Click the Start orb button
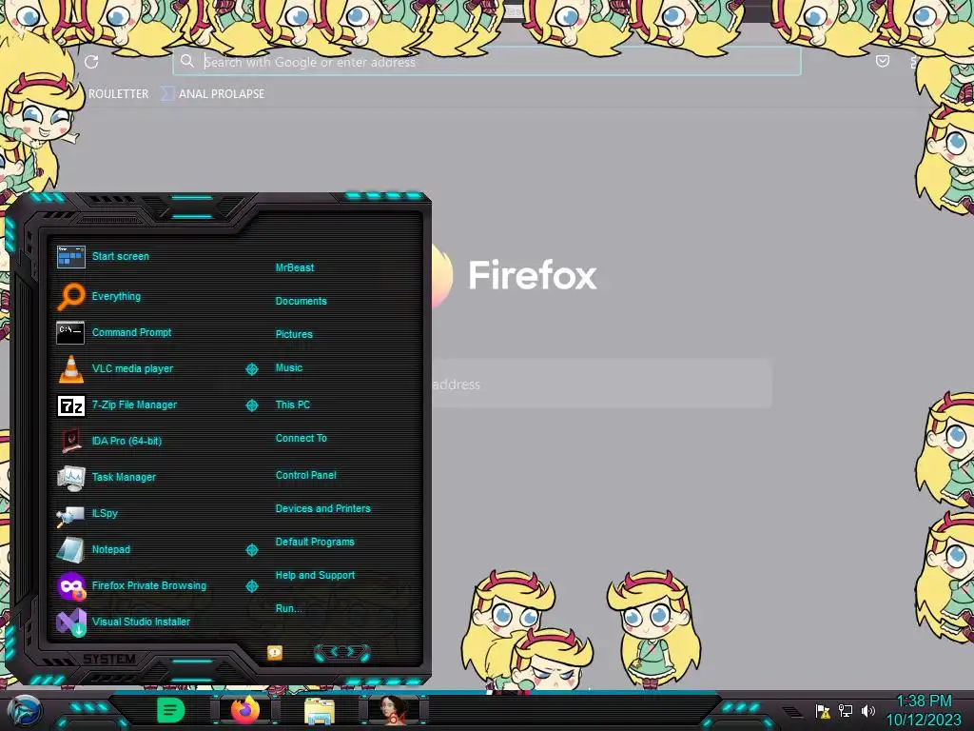This screenshot has height=731, width=974. [24, 710]
